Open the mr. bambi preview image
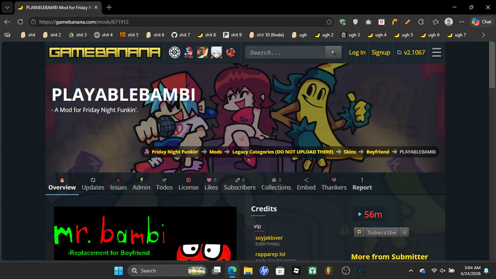 145,233
